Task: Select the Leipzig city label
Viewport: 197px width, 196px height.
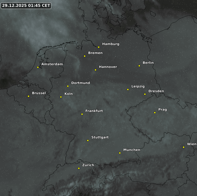Action: point(138,87)
